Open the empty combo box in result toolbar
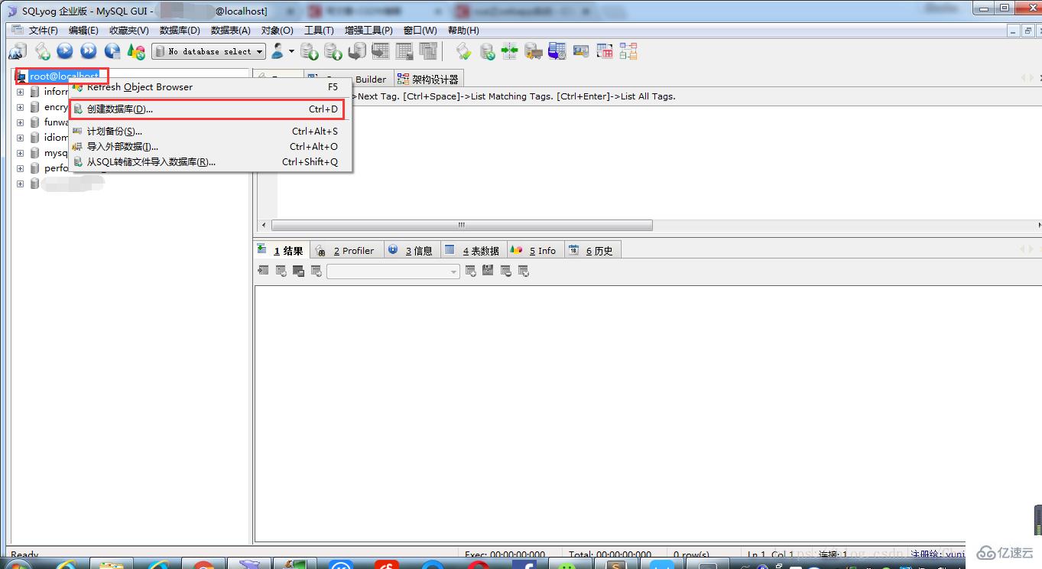This screenshot has height=569, width=1042. (x=393, y=271)
